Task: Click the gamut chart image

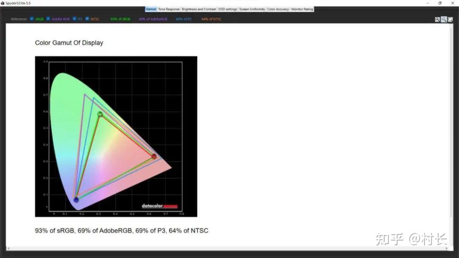Action: pyautogui.click(x=116, y=136)
